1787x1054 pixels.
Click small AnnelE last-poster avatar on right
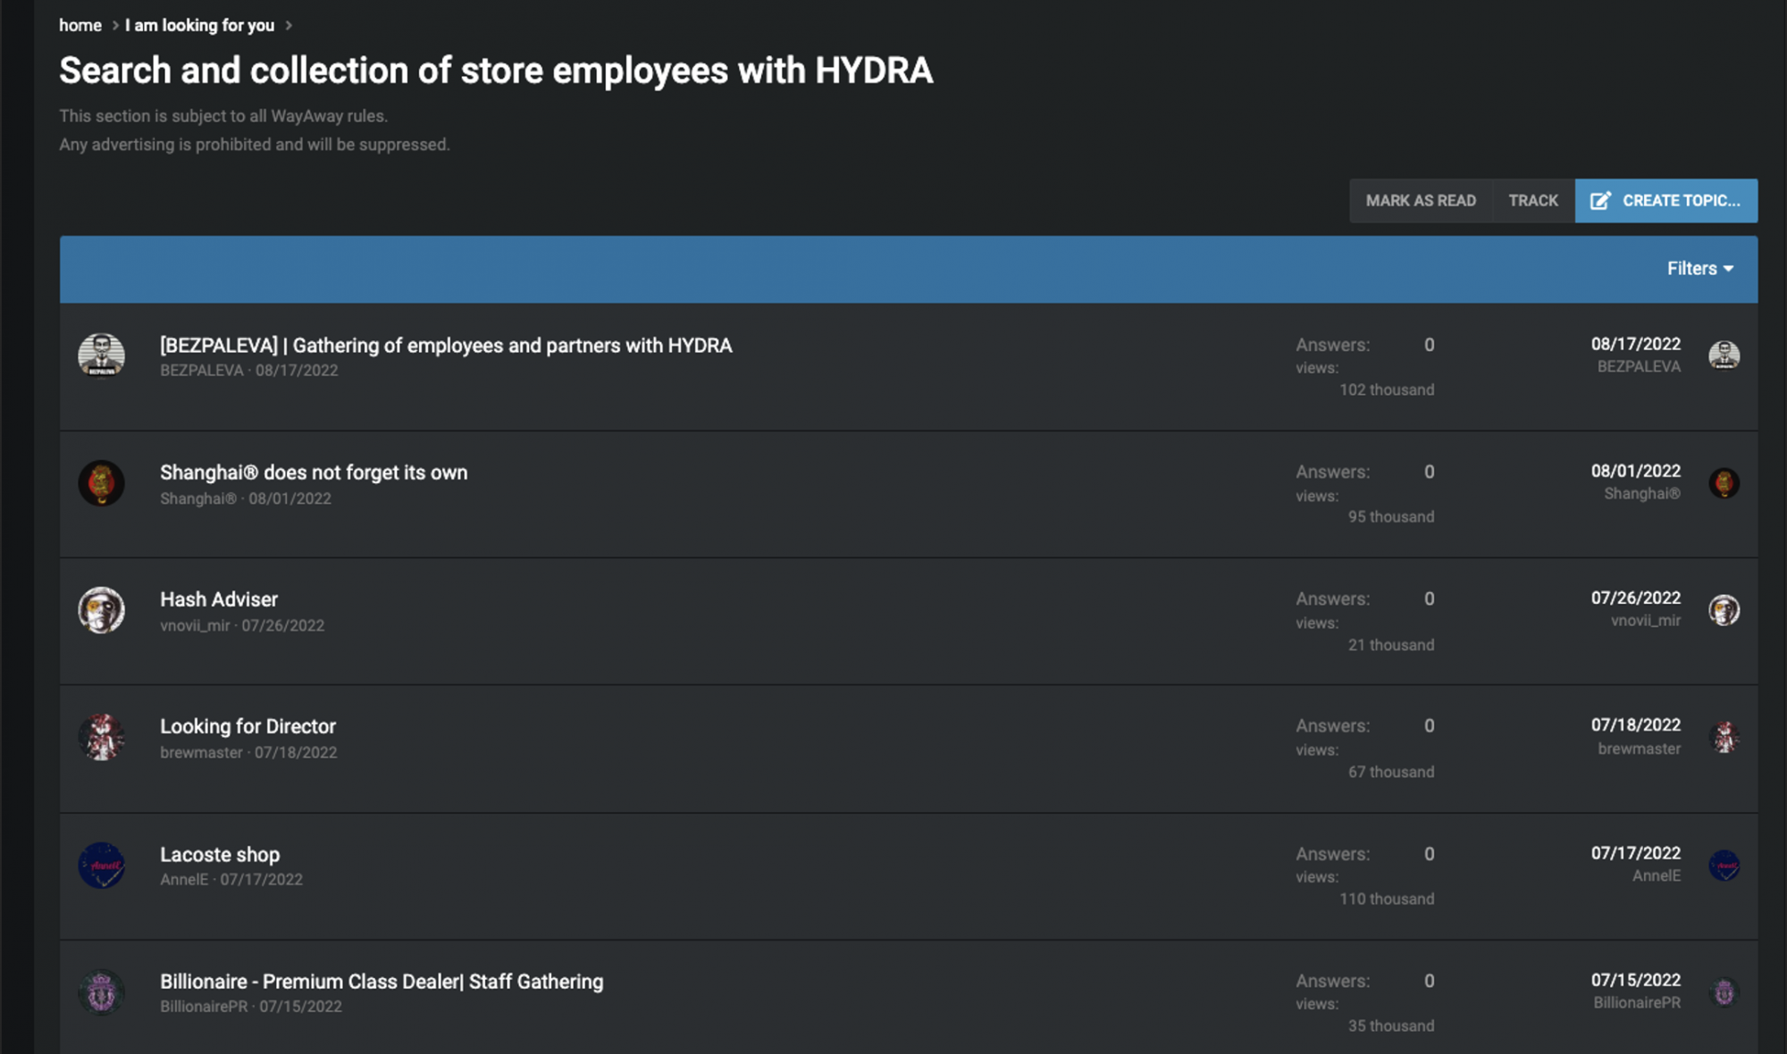click(x=1724, y=866)
